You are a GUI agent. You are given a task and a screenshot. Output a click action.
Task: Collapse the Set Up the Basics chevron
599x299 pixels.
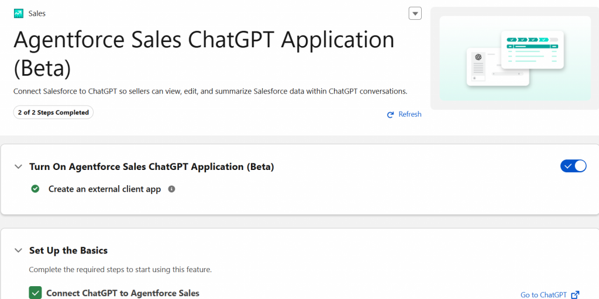[18, 251]
